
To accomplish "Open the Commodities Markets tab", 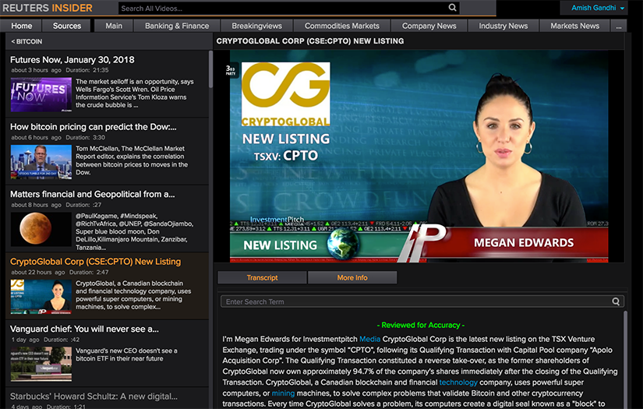I will (x=341, y=26).
